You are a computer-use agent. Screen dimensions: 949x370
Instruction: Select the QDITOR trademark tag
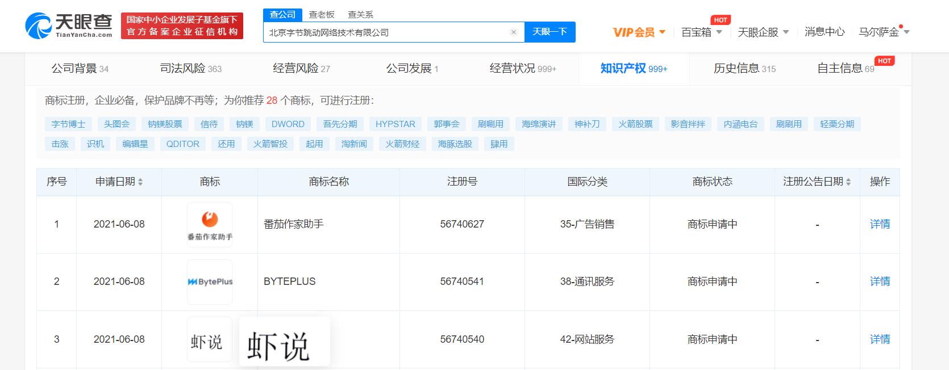183,144
